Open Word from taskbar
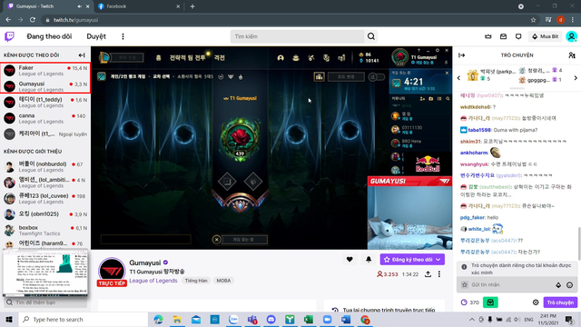Viewport: 581px width, 327px height. [x=346, y=319]
